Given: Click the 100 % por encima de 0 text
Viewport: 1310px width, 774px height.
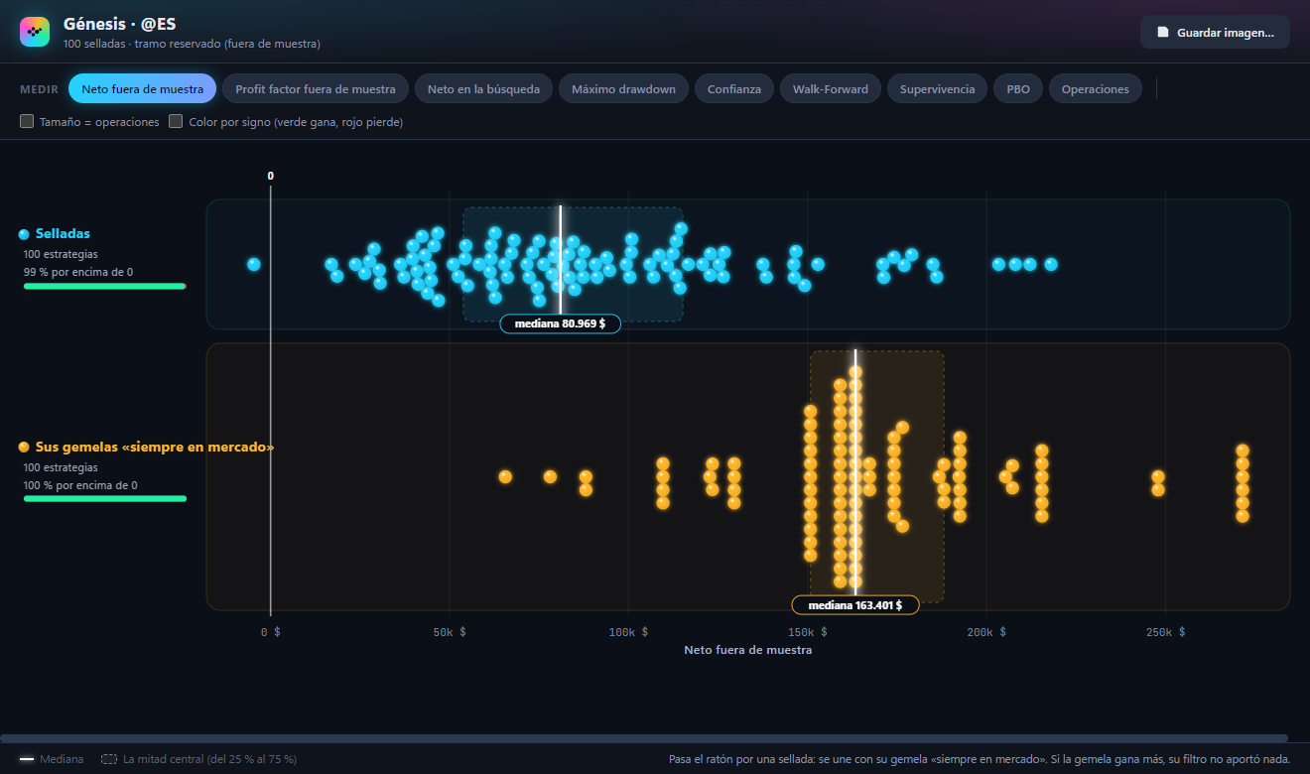Looking at the screenshot, I should (80, 485).
